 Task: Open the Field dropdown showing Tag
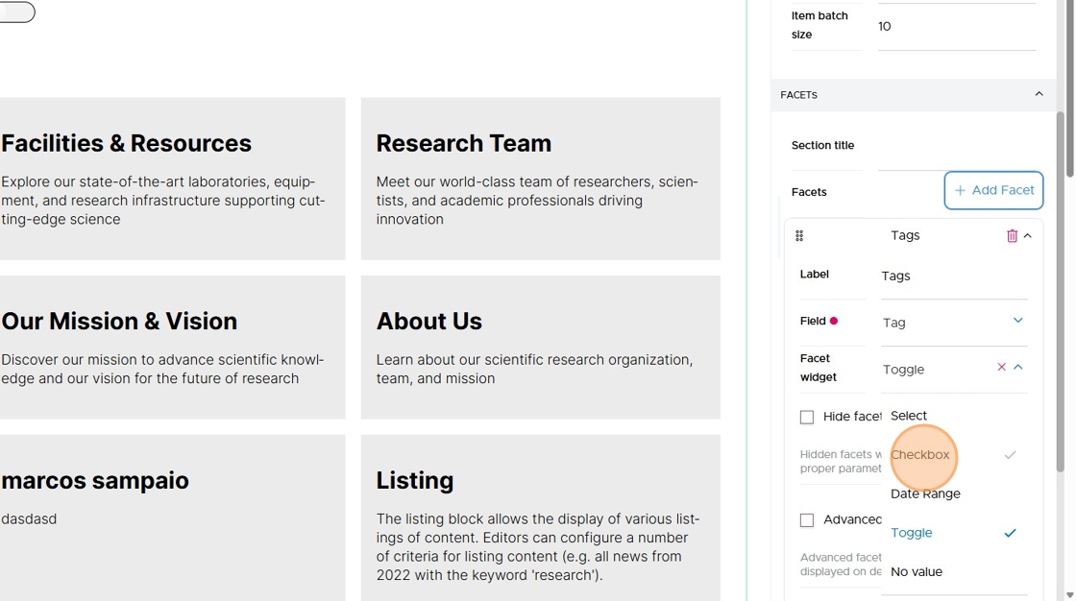click(954, 322)
